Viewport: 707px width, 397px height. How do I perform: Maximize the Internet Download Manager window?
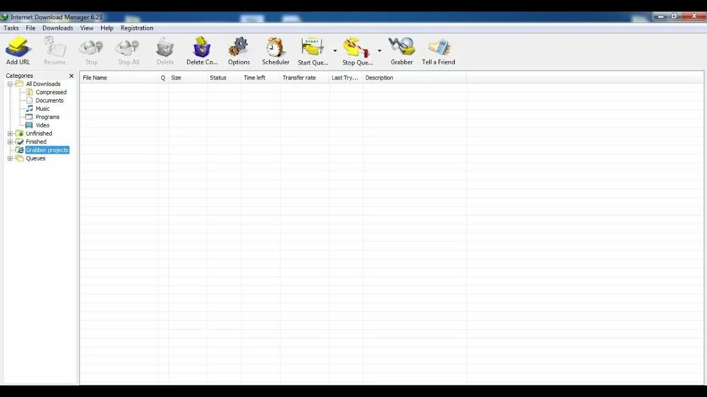(x=674, y=17)
